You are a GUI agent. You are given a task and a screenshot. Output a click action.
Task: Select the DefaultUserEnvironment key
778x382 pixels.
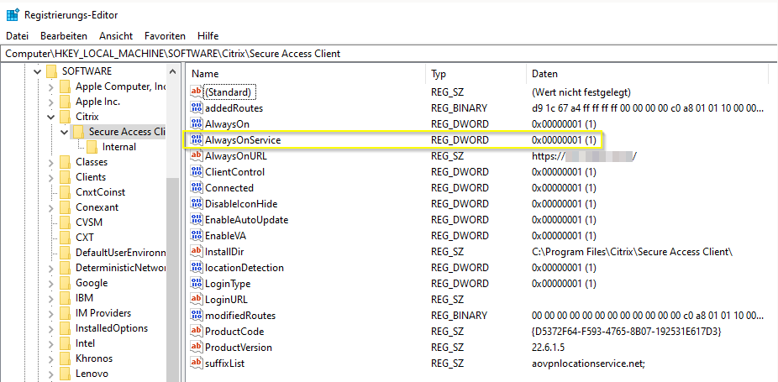121,253
